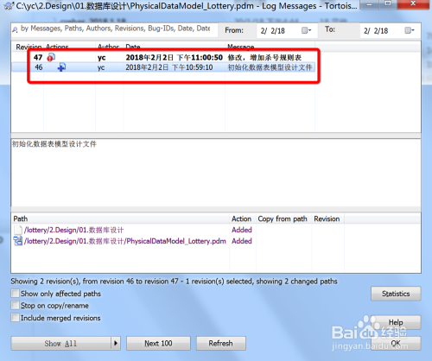Click the Help button
The image size is (432, 361).
pos(396,322)
